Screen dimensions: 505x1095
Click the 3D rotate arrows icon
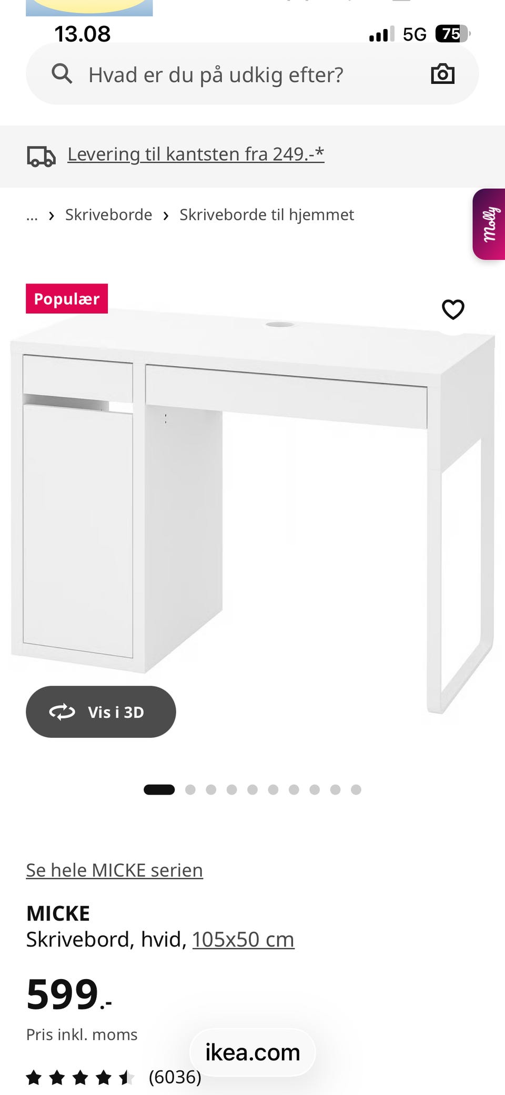62,712
